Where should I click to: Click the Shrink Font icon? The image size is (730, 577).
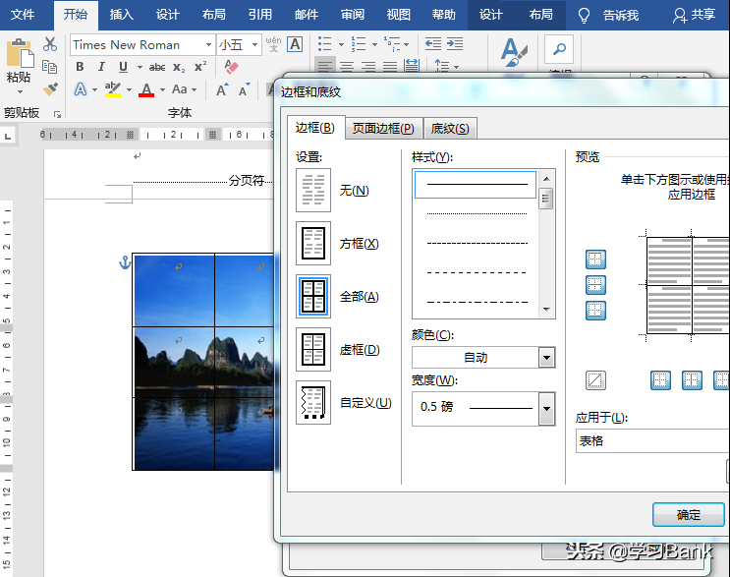click(x=244, y=89)
